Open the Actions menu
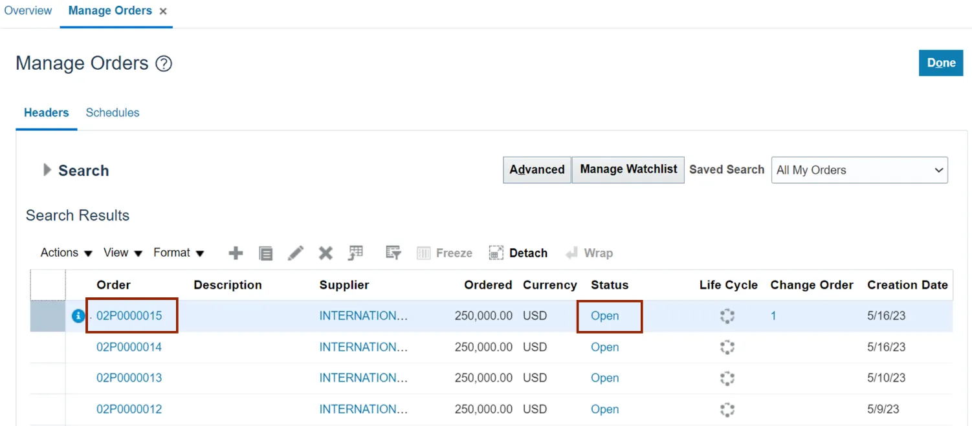Screen dimensions: 972x426 tap(66, 253)
